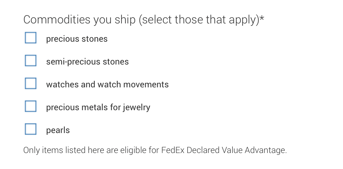Click the word "jewelry" in the option label

[137, 107]
